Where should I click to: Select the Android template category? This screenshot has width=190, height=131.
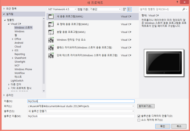[x=19, y=43]
